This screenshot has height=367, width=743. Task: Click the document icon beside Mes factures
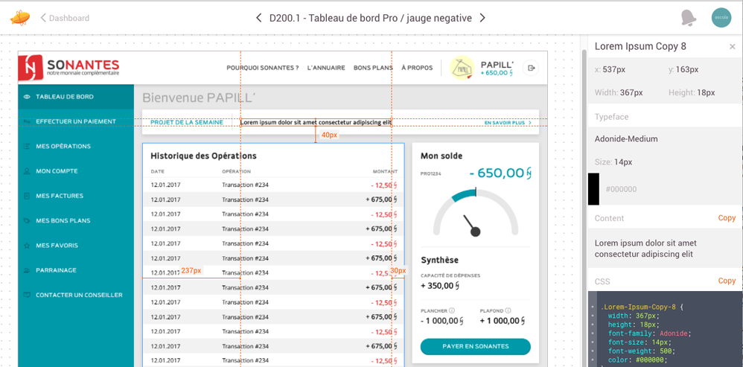pyautogui.click(x=27, y=196)
